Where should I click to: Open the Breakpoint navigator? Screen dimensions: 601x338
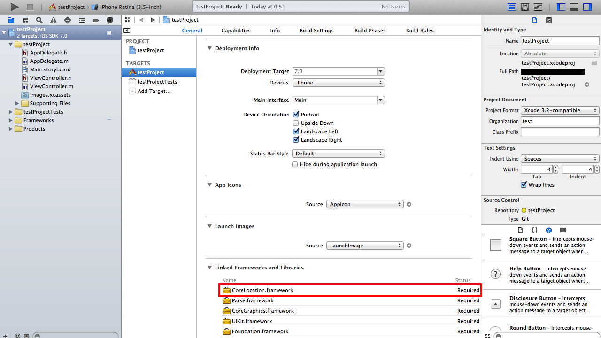click(x=96, y=20)
